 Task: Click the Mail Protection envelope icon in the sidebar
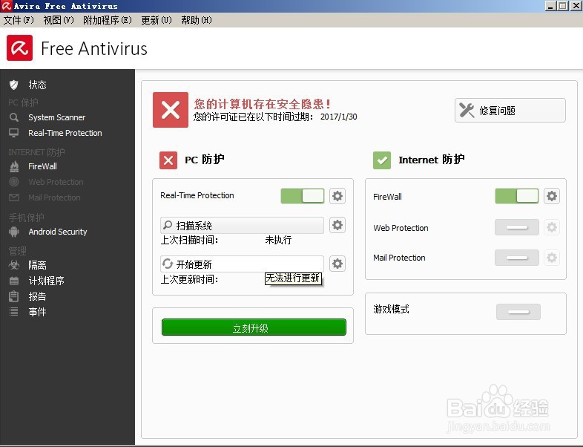[x=14, y=198]
